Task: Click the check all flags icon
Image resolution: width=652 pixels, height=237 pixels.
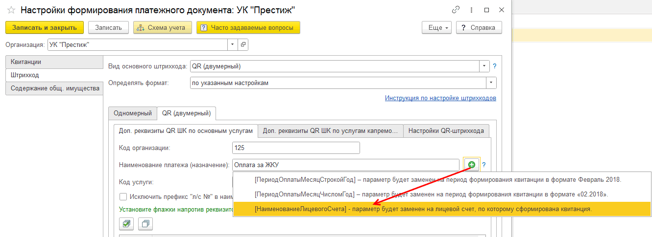Action: pos(127,224)
